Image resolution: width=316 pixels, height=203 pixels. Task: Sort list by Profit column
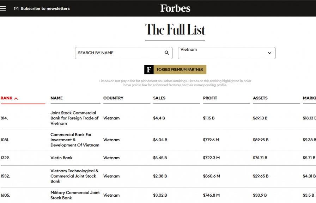pos(210,98)
